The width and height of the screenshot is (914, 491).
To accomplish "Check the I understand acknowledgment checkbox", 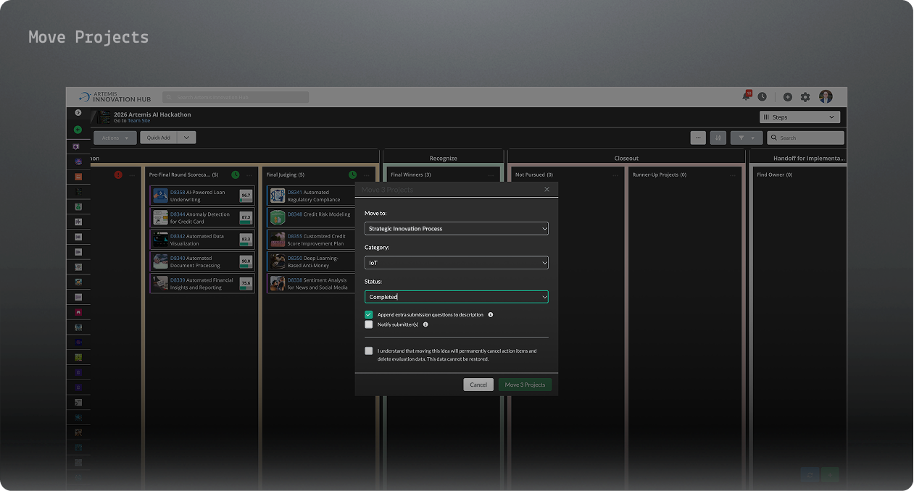I will coord(369,351).
